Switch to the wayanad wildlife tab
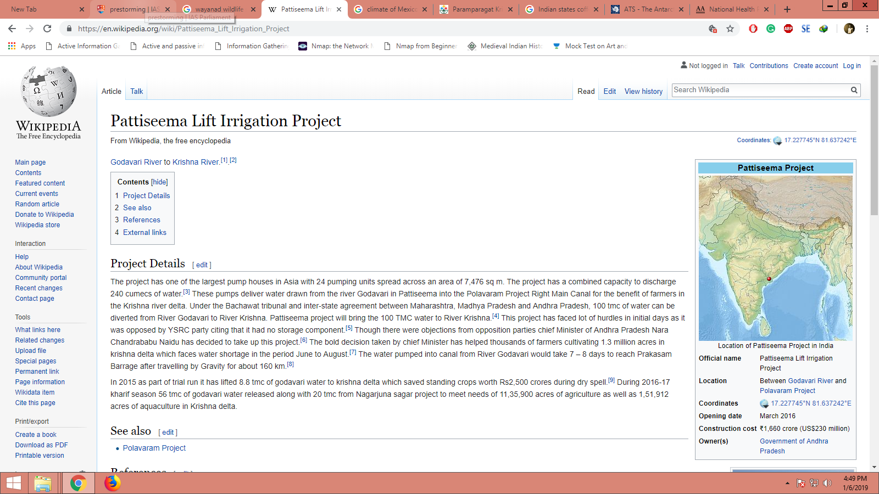879x494 pixels. [219, 9]
